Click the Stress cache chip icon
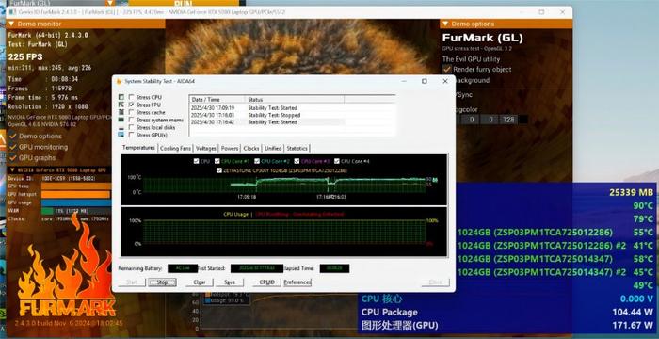Viewport: 659px width, 339px height. point(121,112)
